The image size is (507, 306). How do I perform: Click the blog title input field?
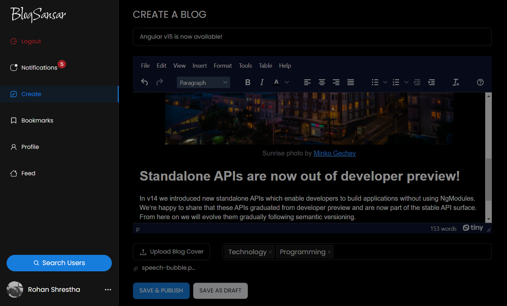tap(312, 37)
